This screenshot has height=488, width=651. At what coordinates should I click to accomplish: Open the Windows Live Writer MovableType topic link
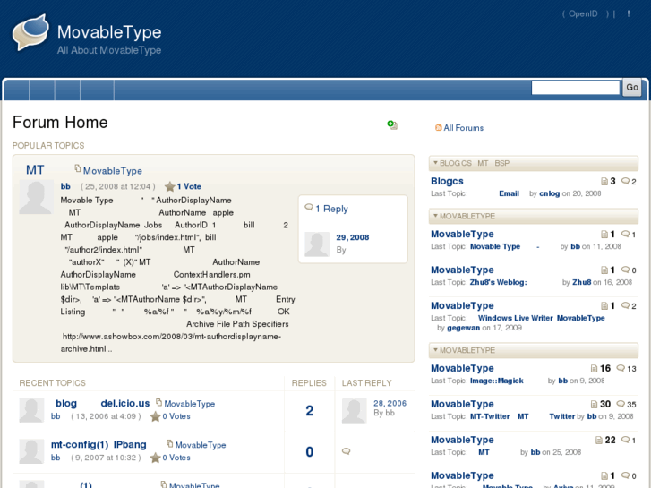point(542,318)
